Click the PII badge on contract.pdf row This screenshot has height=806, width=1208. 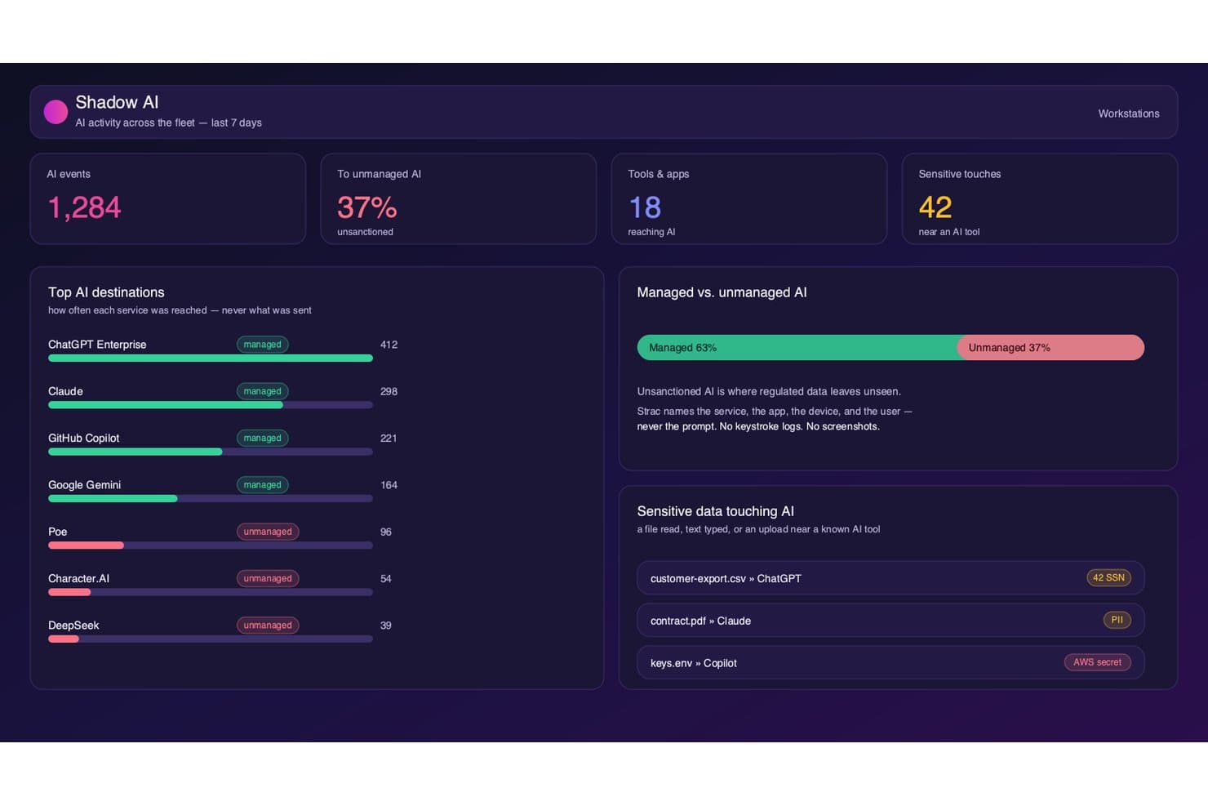pyautogui.click(x=1117, y=620)
